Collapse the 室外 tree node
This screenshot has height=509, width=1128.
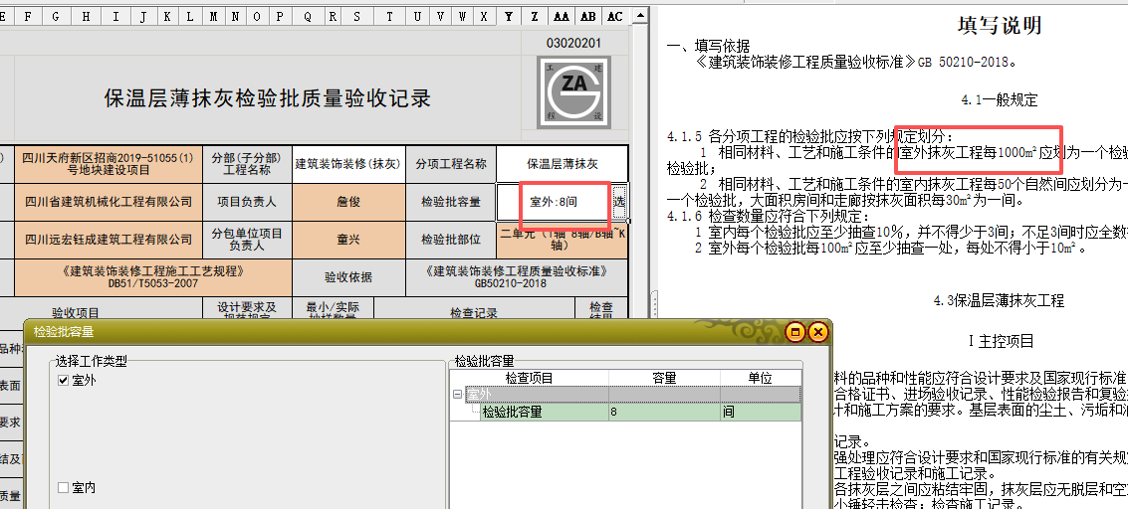(x=458, y=394)
